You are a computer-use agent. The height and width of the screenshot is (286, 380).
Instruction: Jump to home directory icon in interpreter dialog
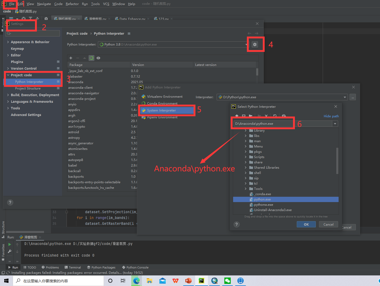237,116
